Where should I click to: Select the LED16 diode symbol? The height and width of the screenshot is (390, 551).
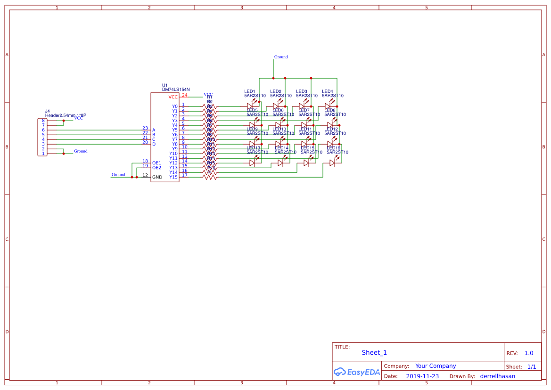pyautogui.click(x=332, y=162)
